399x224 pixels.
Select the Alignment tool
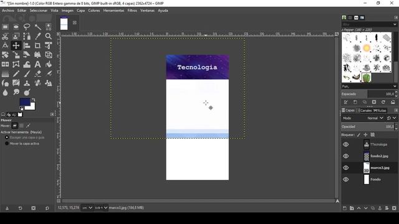click(x=27, y=45)
